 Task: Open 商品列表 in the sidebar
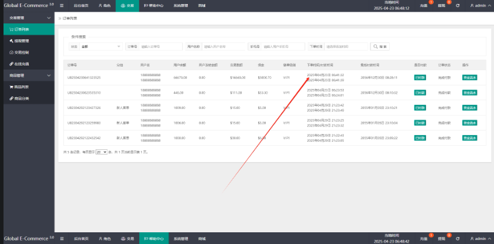pyautogui.click(x=29, y=87)
